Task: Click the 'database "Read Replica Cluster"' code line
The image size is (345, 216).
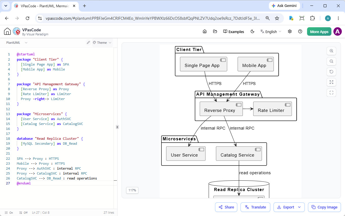Action: (50, 138)
